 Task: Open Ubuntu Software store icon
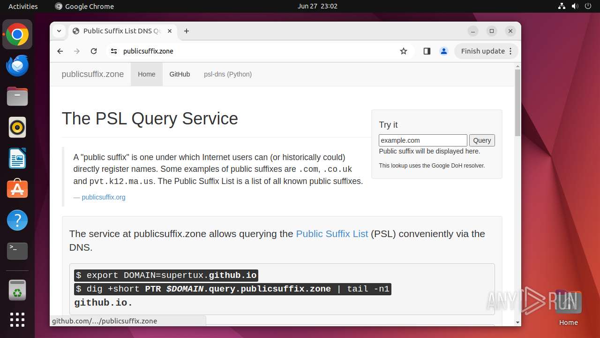click(x=17, y=189)
